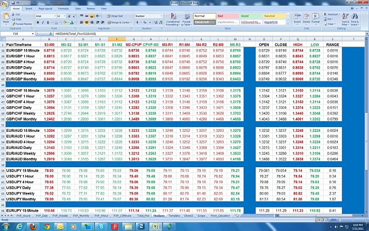The width and height of the screenshot is (369, 231).
Task: Copy selection to clipboard
Action: (x=17, y=19)
